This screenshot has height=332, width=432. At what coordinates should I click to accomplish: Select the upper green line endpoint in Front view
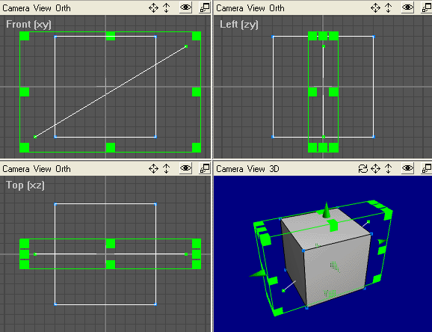pos(186,46)
